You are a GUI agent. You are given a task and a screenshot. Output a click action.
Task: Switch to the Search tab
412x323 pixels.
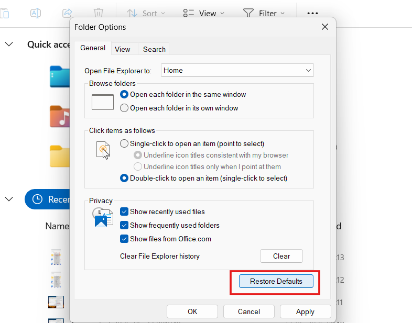click(154, 49)
